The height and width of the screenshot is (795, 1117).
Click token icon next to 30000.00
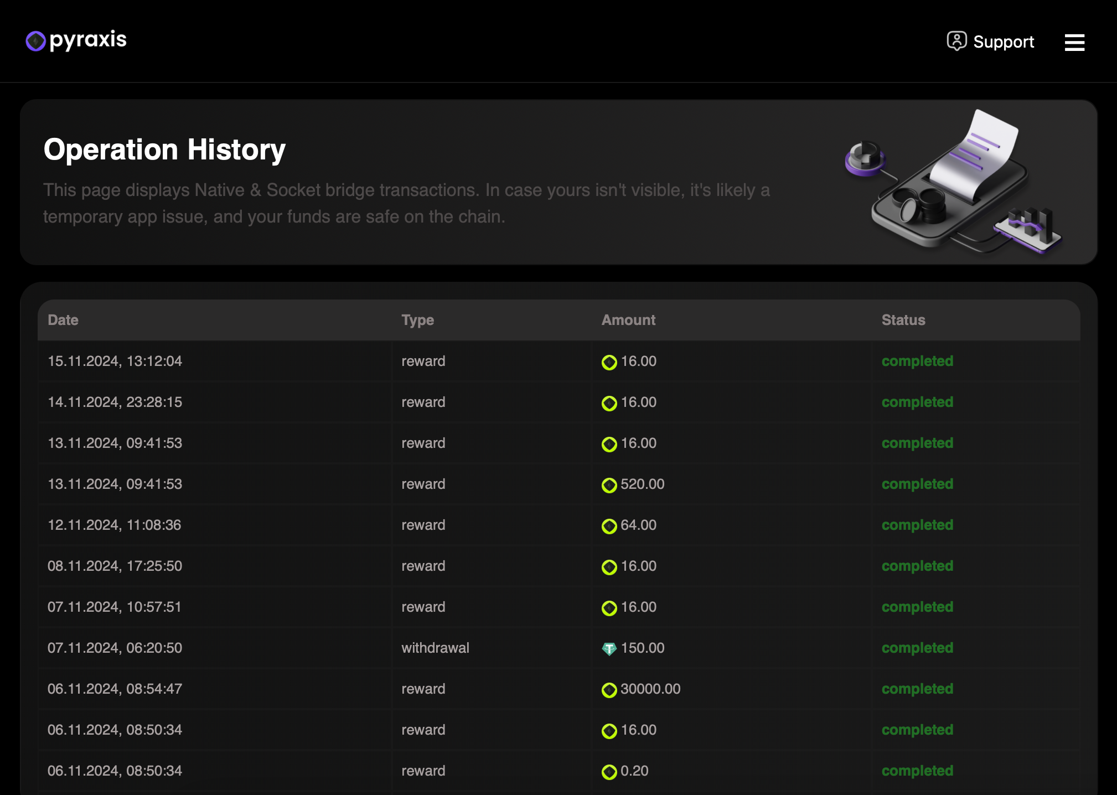tap(609, 690)
